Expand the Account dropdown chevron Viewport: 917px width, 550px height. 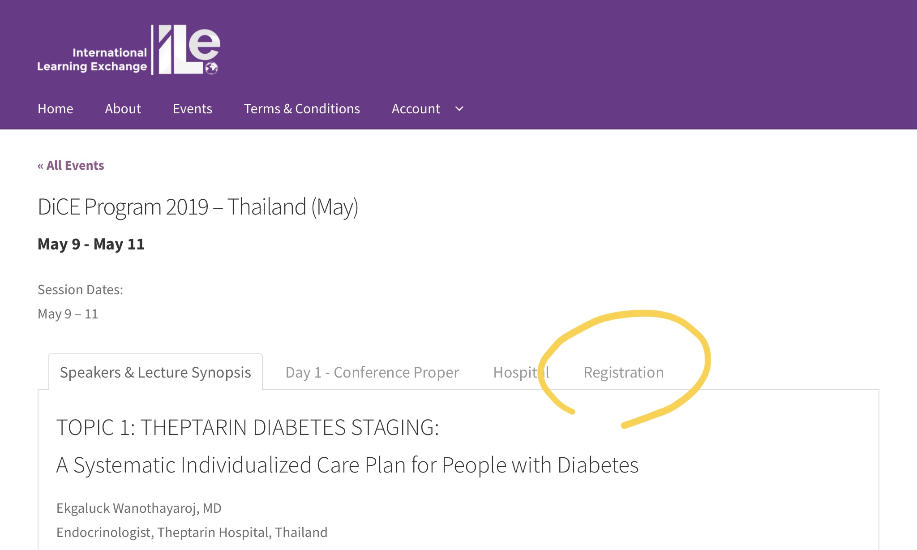[x=459, y=109]
